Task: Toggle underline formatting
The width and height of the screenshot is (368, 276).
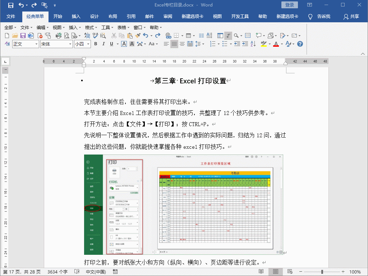Action: tap(111, 44)
